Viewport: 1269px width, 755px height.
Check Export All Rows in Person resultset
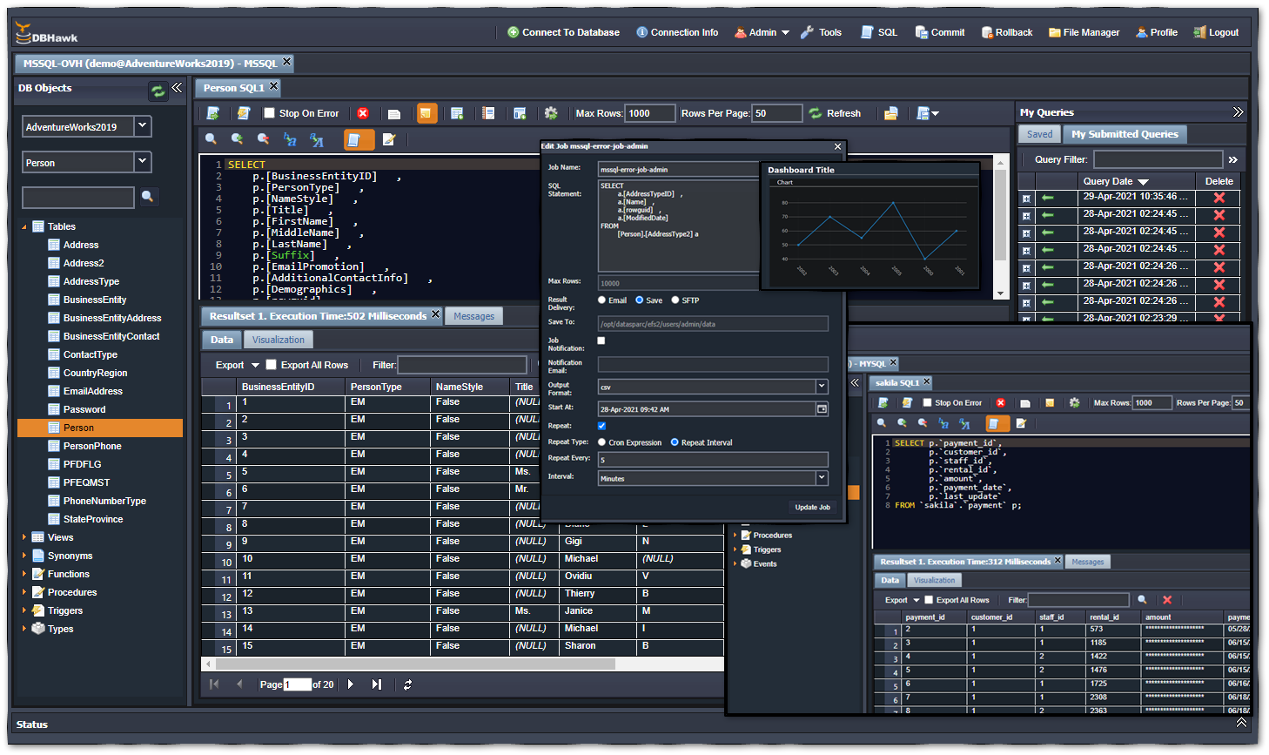(272, 365)
